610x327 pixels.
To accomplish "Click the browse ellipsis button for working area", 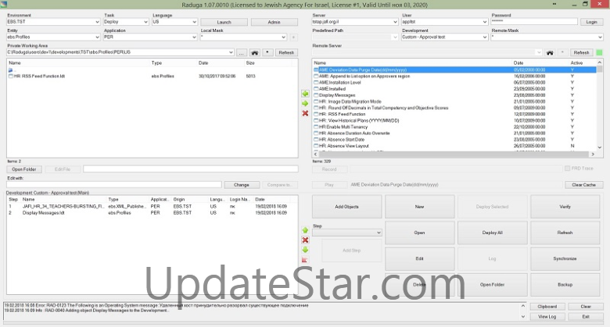I will (x=241, y=52).
